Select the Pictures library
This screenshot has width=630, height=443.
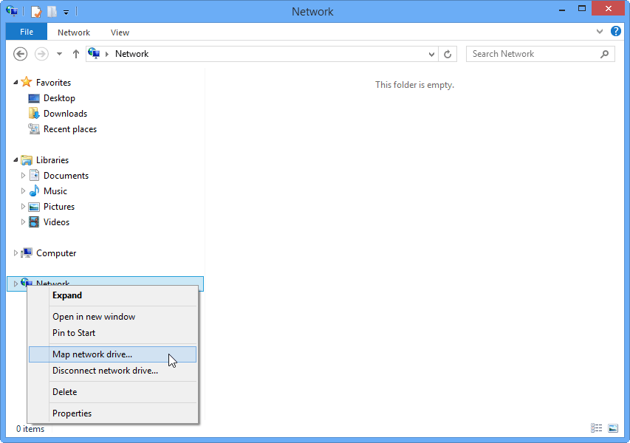pos(58,207)
